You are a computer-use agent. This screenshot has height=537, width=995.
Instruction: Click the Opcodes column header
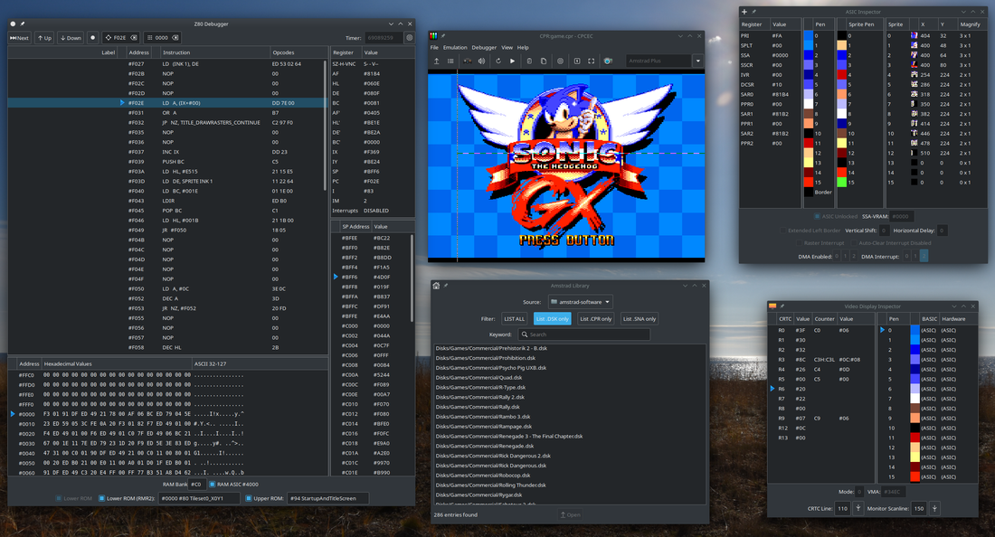298,52
